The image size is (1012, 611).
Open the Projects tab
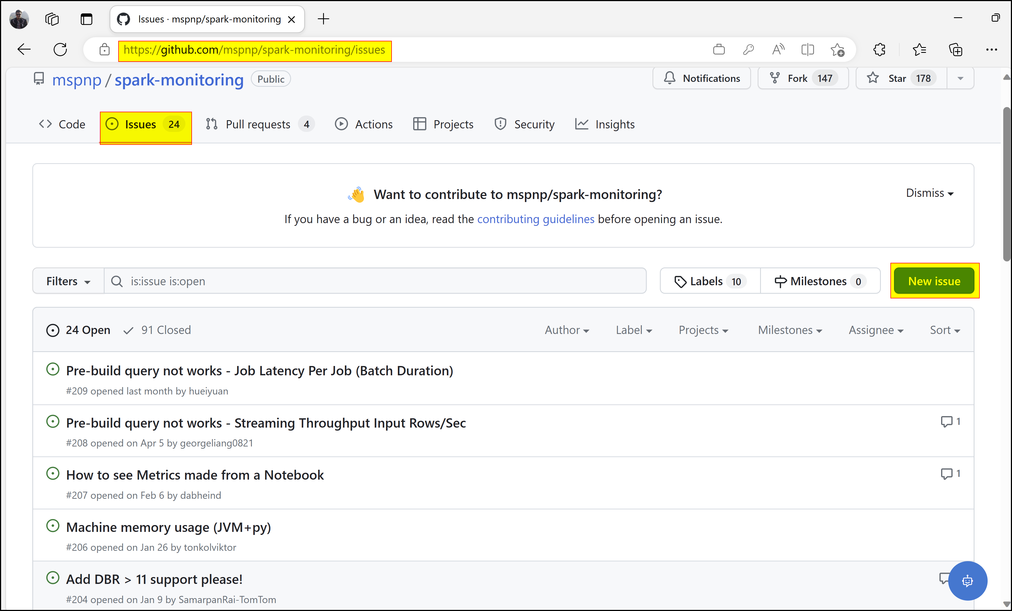tap(443, 124)
